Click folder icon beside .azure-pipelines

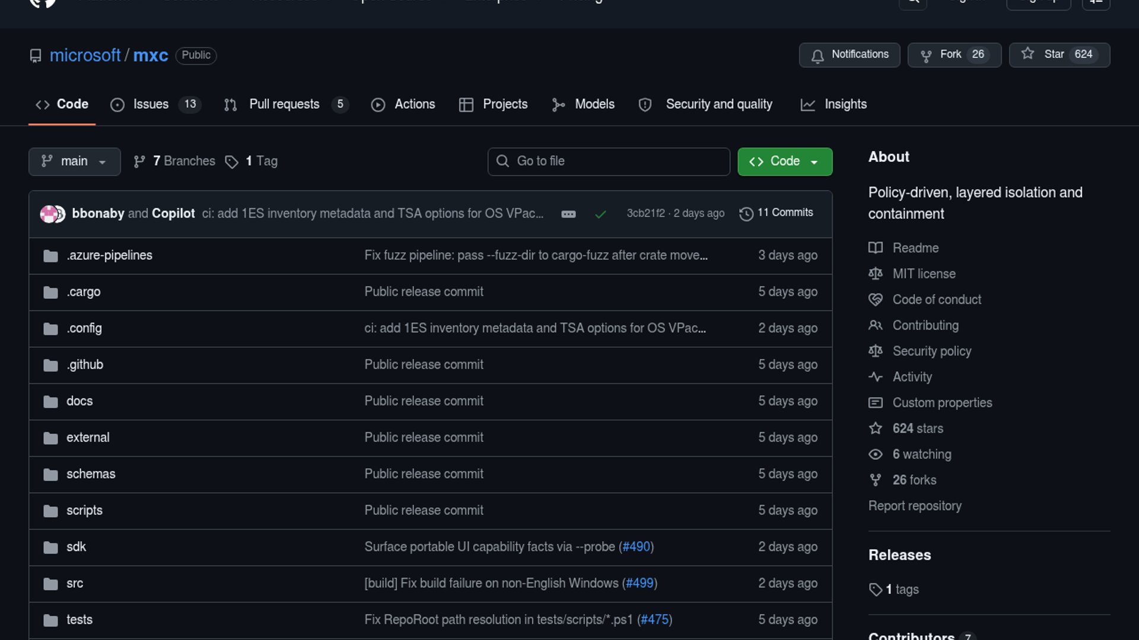[50, 256]
